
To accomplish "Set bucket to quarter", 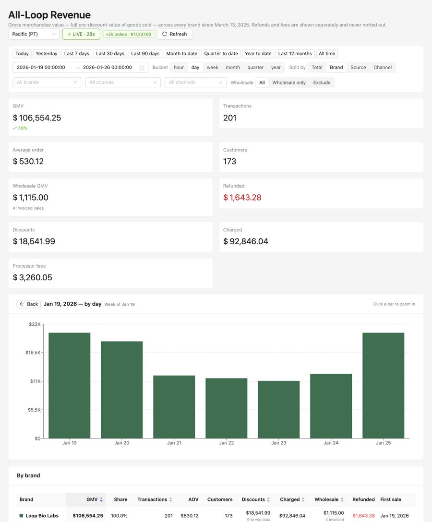I will (x=255, y=67).
